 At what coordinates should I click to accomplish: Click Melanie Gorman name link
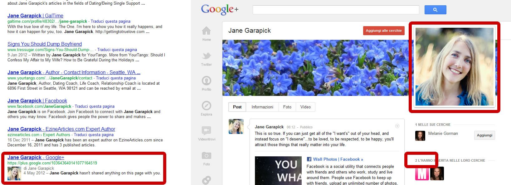click(x=443, y=133)
